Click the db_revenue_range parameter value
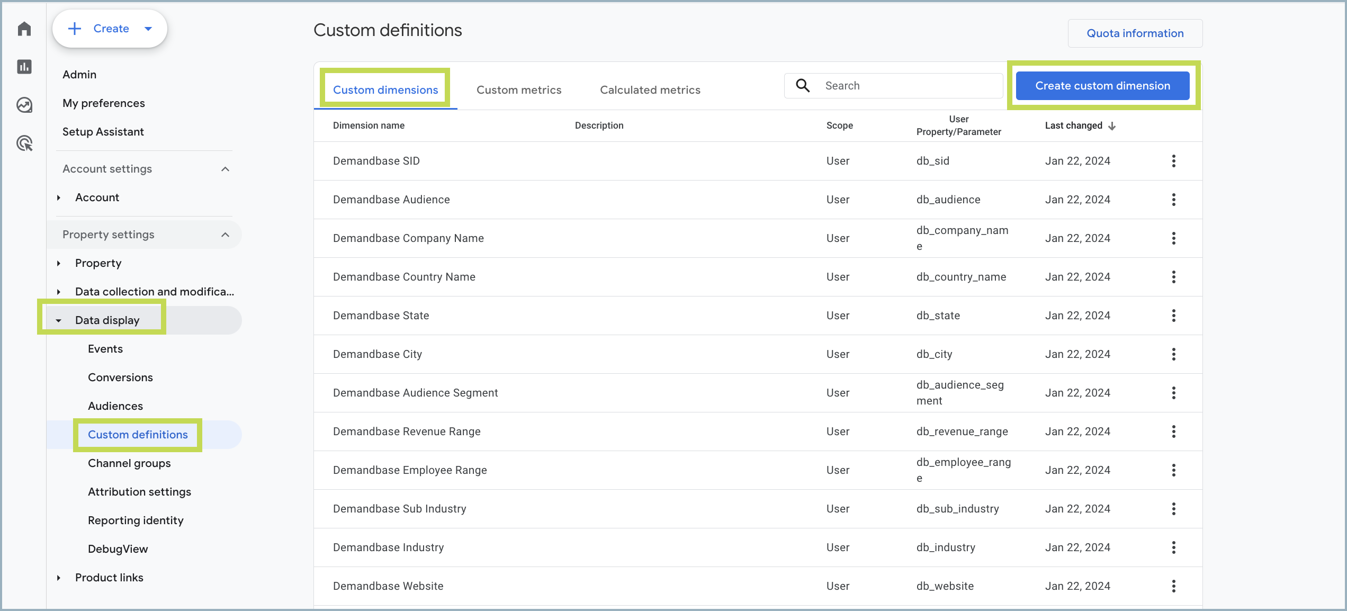This screenshot has height=611, width=1347. [962, 432]
